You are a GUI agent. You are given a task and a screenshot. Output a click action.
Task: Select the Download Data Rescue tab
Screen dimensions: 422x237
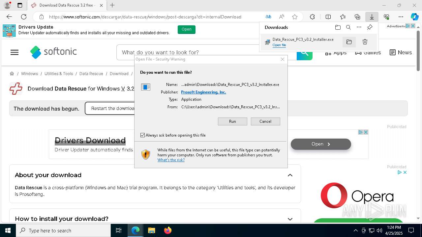pos(67,5)
